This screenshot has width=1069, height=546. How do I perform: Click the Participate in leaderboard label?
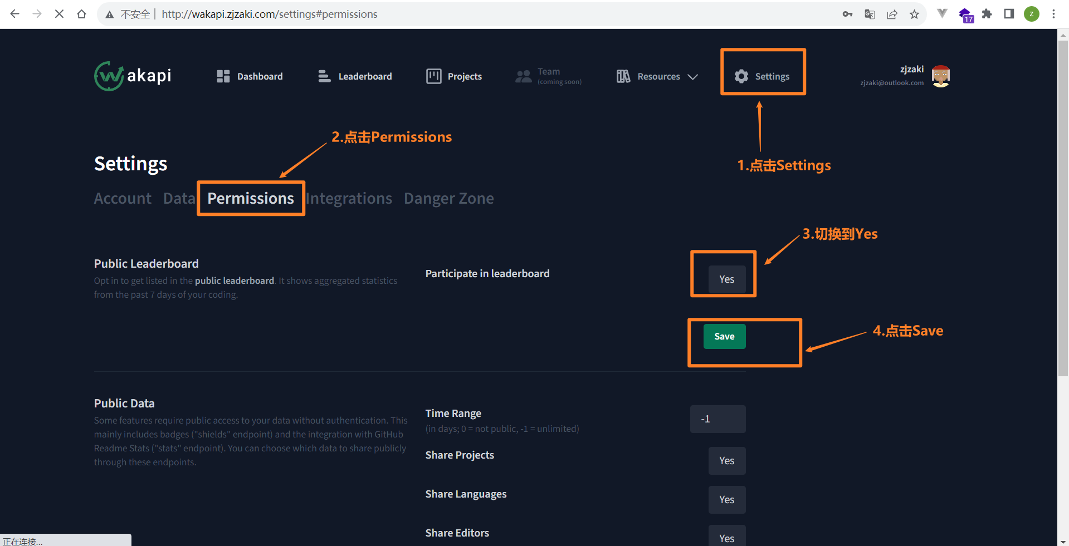pyautogui.click(x=487, y=274)
